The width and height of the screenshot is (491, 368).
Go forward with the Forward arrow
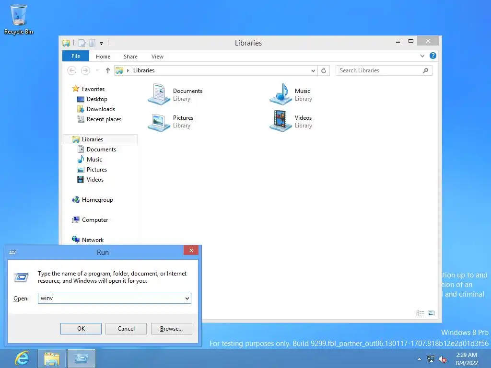pos(85,70)
